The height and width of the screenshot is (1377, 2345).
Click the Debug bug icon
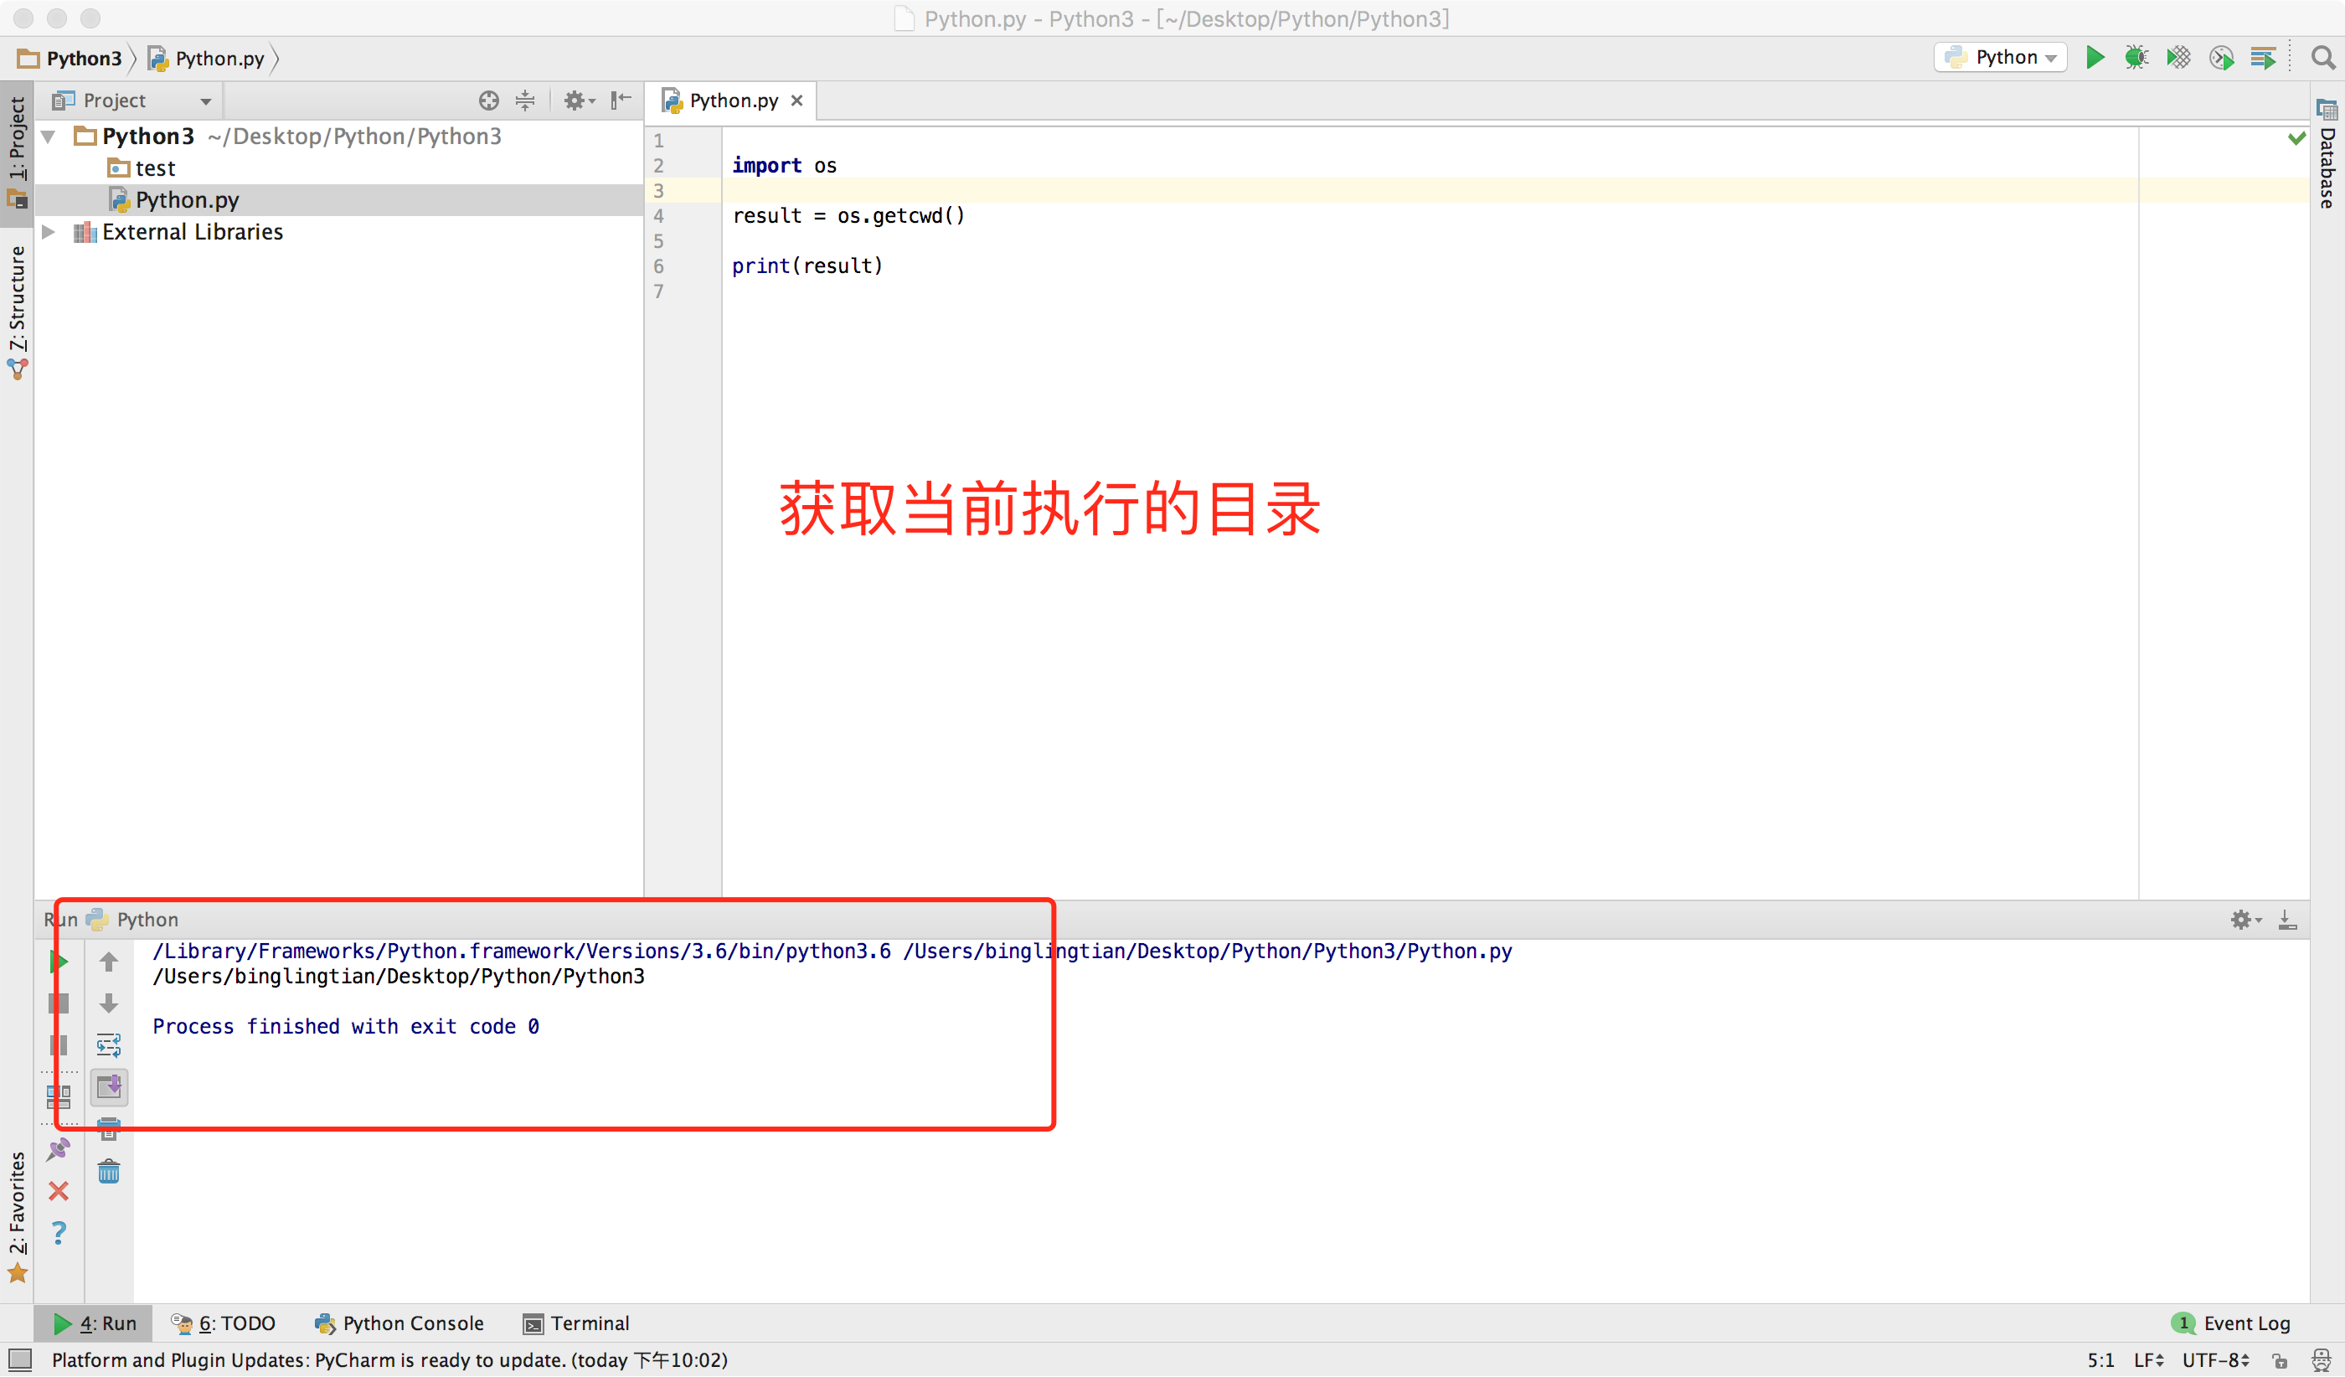(2136, 58)
